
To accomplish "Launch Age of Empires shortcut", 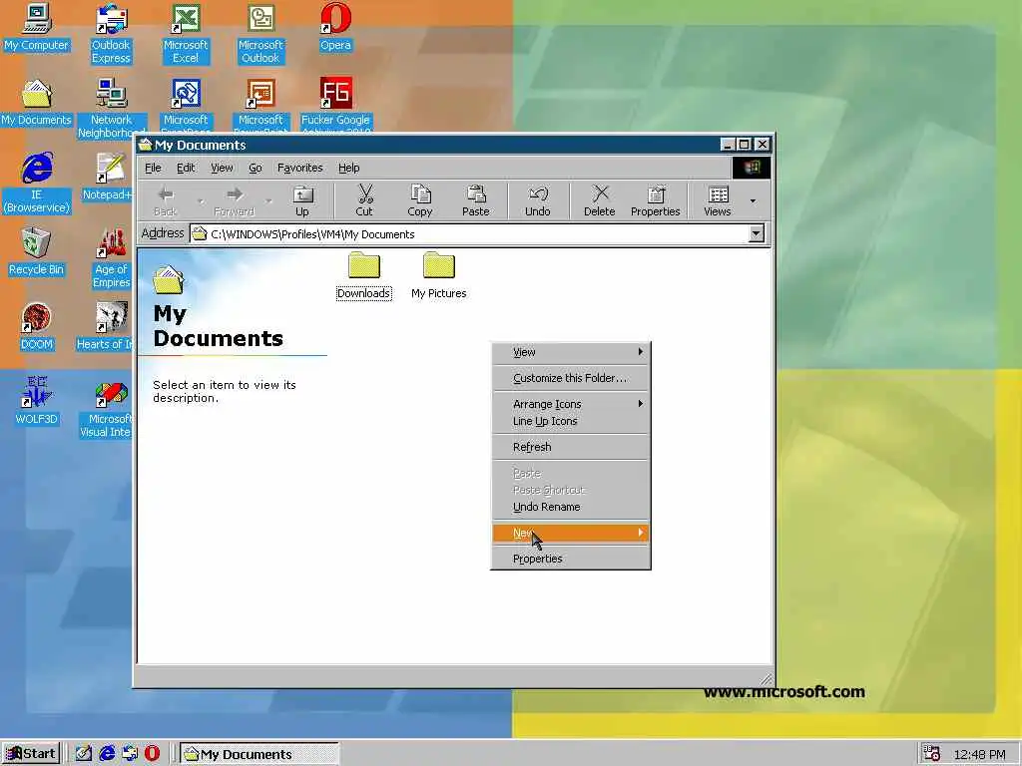I will click(x=111, y=258).
